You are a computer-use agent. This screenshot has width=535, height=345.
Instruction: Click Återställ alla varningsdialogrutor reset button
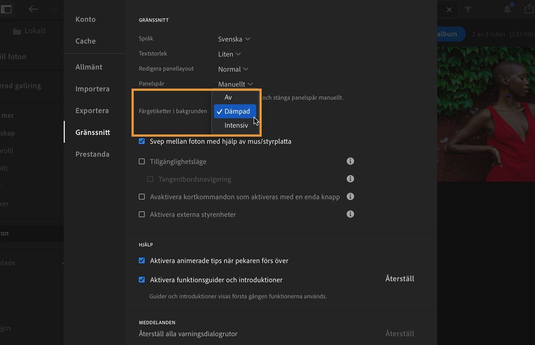pos(399,333)
